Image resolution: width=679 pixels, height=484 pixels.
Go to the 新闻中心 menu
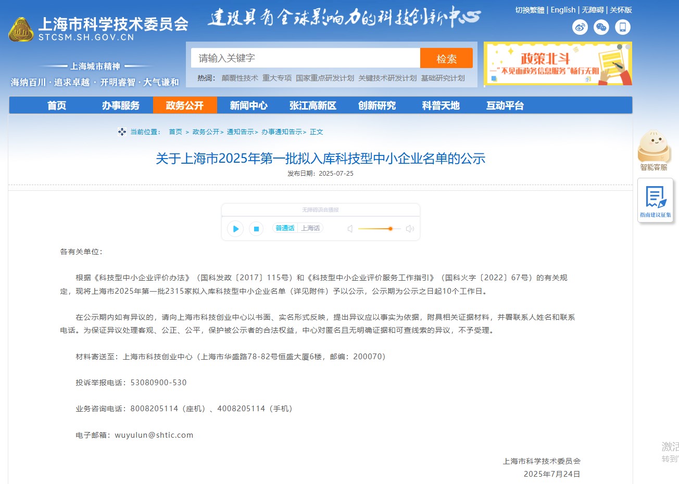[x=248, y=106]
